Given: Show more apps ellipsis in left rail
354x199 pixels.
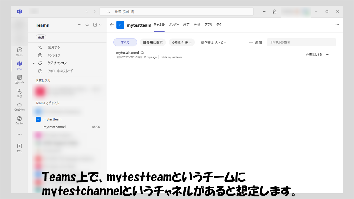Looking at the screenshot, I should (x=19, y=134).
